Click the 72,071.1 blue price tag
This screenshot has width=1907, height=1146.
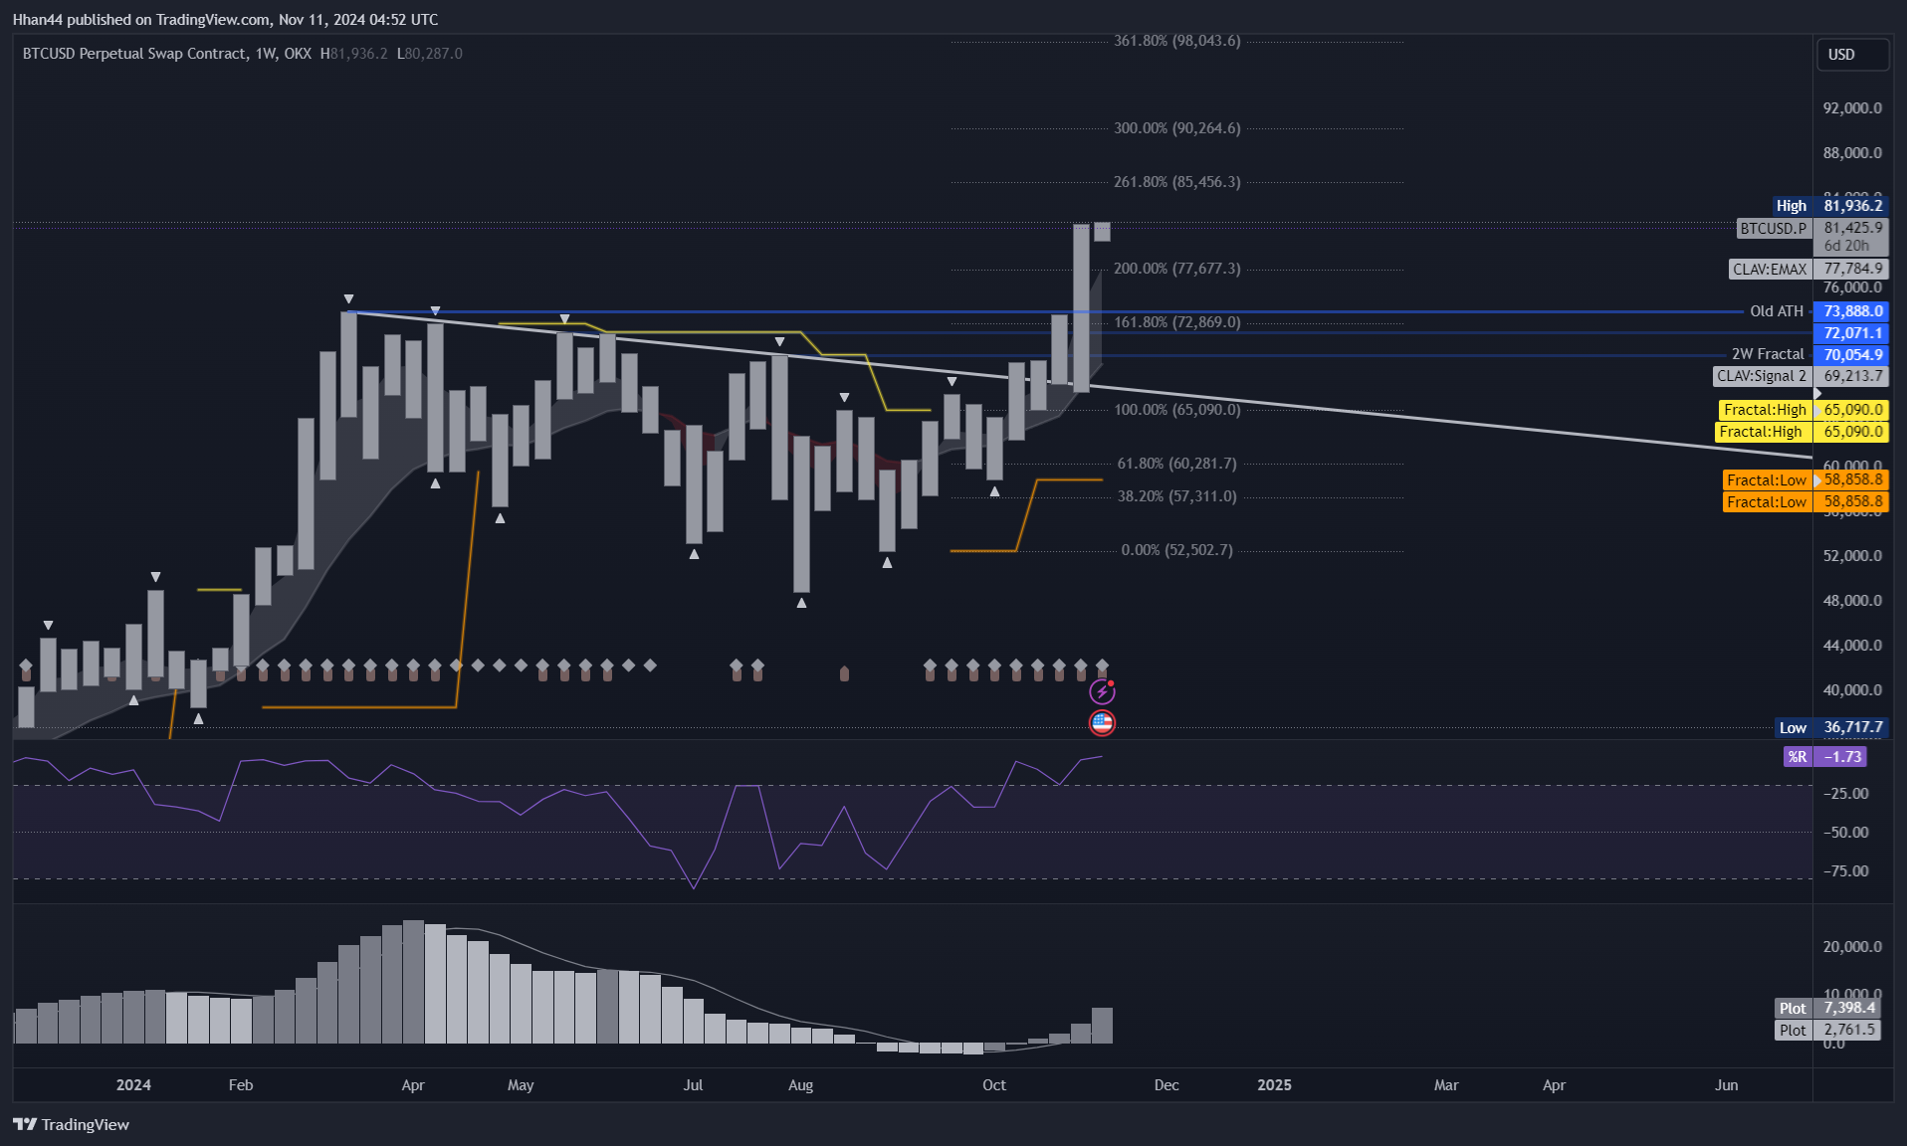click(x=1851, y=333)
